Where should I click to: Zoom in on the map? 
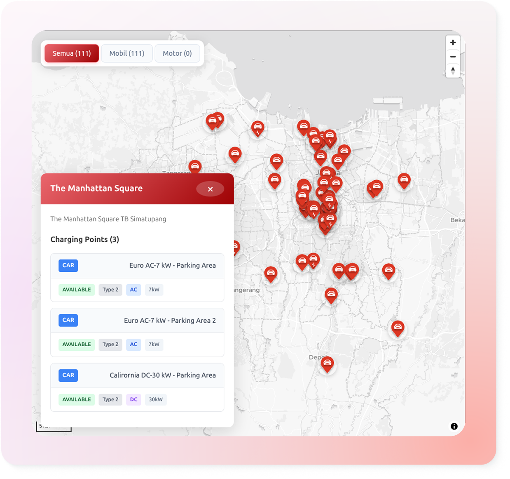coord(453,42)
